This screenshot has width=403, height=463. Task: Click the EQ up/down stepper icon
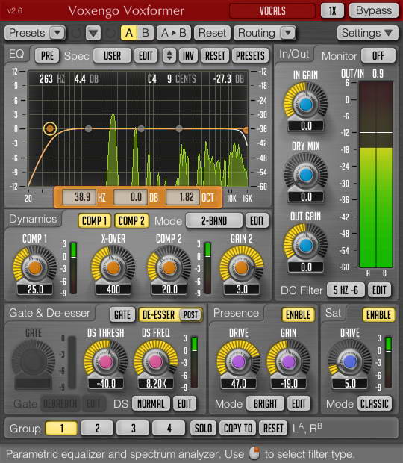point(169,55)
